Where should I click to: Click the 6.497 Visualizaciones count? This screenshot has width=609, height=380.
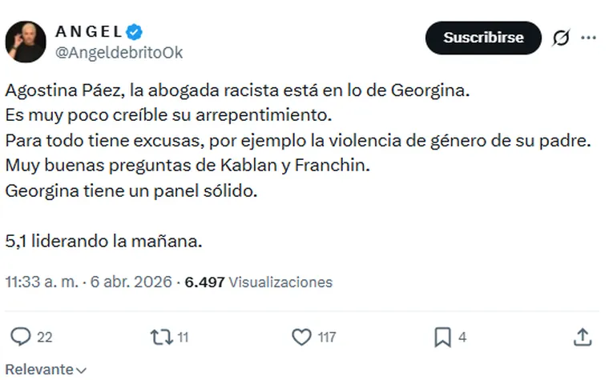click(258, 282)
